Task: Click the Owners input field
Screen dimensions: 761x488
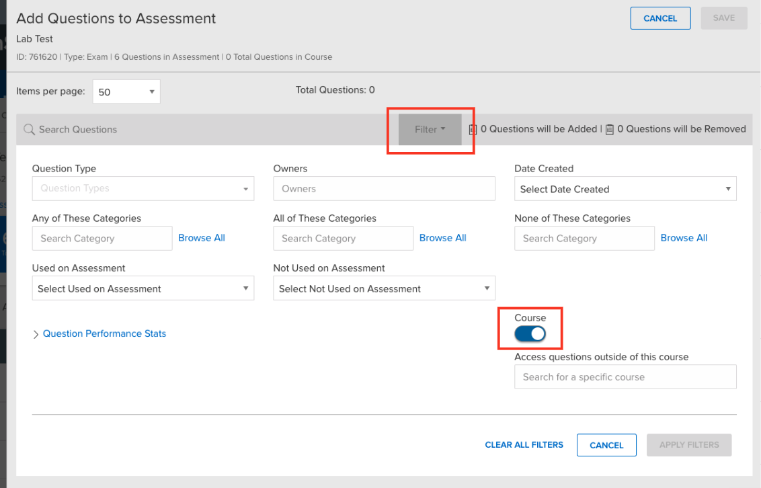Action: pos(383,188)
